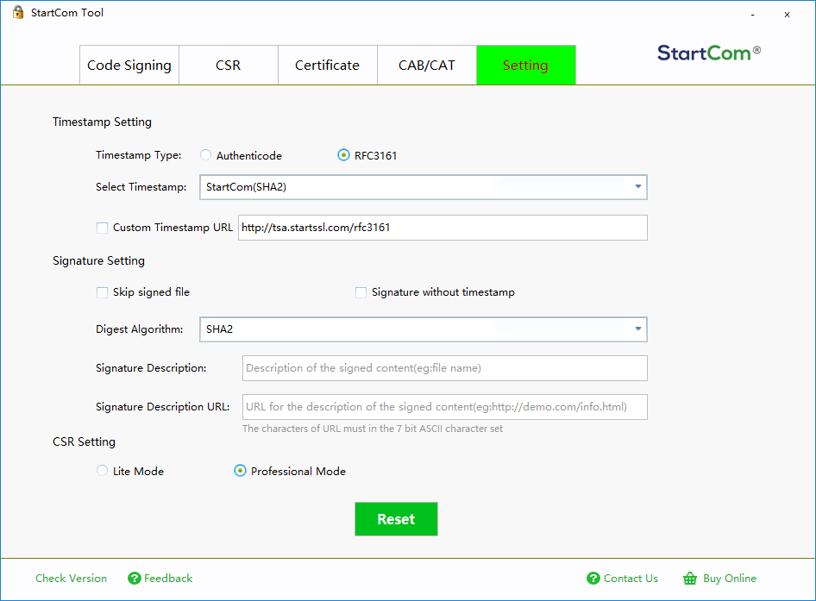Viewport: 816px width, 601px height.
Task: Click the padlock app icon in title bar
Action: click(18, 12)
